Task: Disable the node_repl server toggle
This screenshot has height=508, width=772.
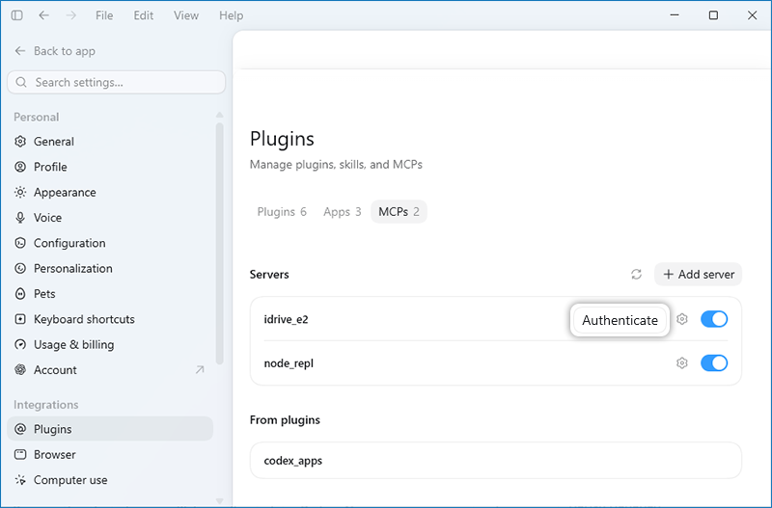Action: (714, 363)
